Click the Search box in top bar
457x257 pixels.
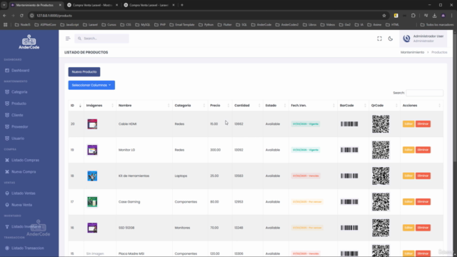point(101,39)
